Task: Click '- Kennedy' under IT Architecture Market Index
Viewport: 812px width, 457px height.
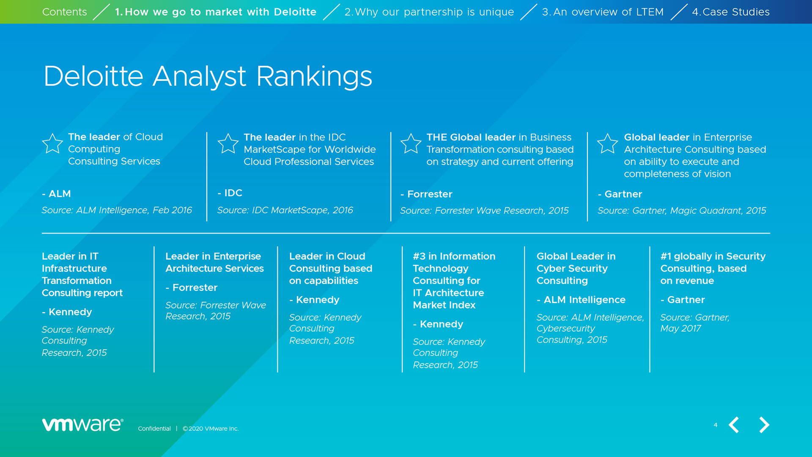Action: coord(438,325)
